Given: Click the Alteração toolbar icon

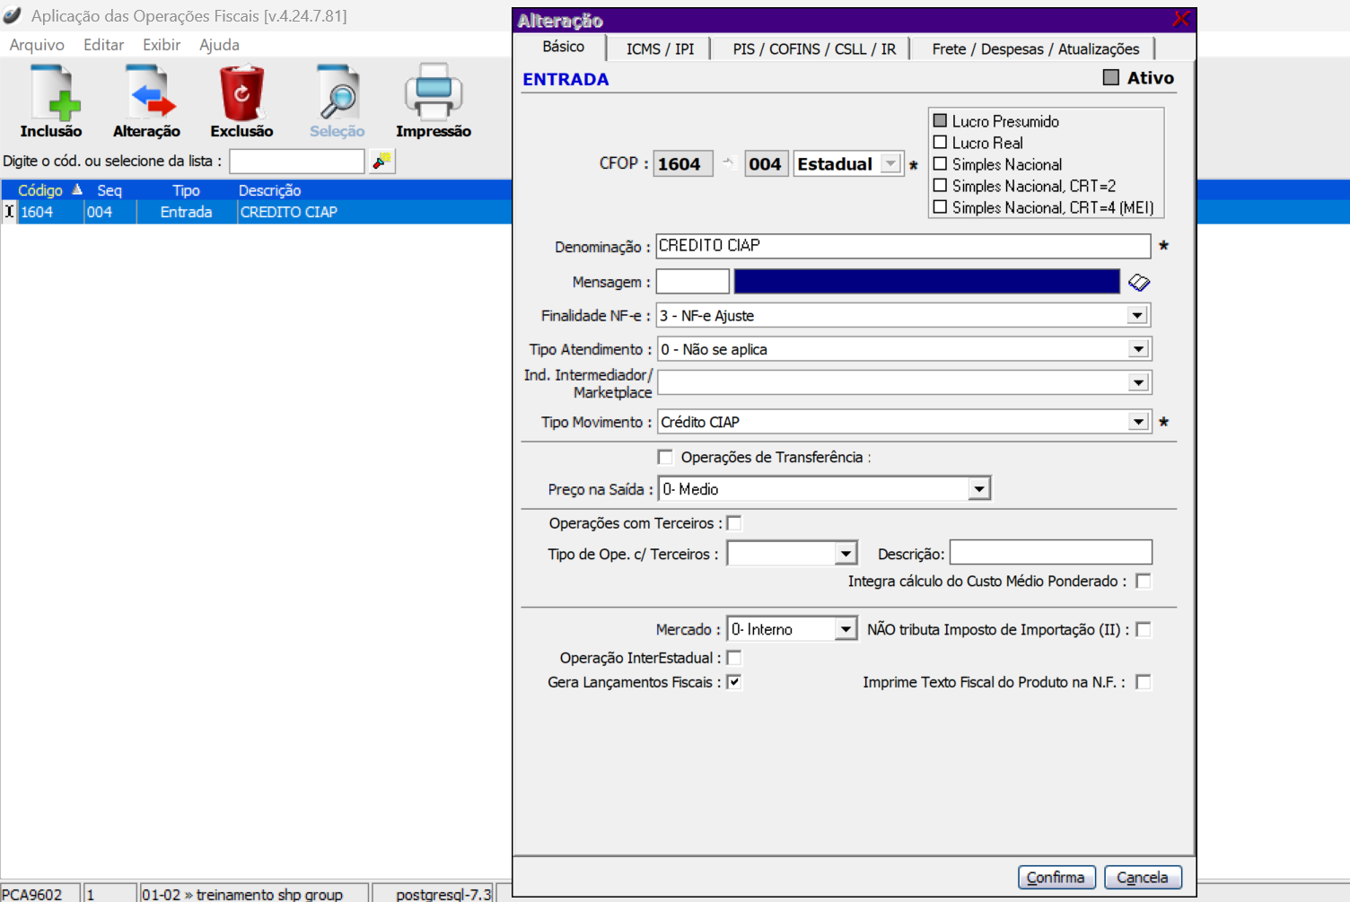Looking at the screenshot, I should point(146,93).
